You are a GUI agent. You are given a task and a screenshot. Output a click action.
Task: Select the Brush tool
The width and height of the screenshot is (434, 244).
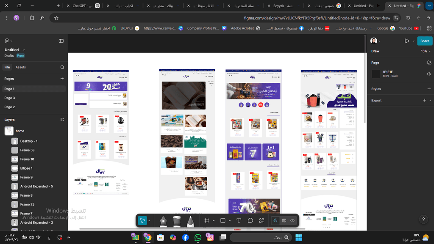pyautogui.click(x=177, y=221)
